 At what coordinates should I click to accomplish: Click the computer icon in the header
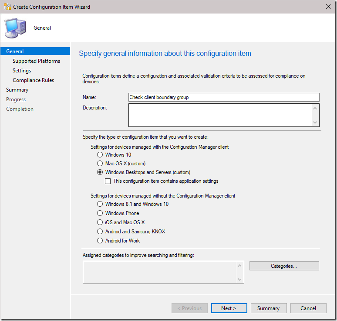click(x=15, y=27)
